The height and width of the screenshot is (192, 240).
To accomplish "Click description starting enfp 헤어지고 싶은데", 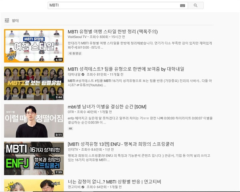I will (140, 120).
